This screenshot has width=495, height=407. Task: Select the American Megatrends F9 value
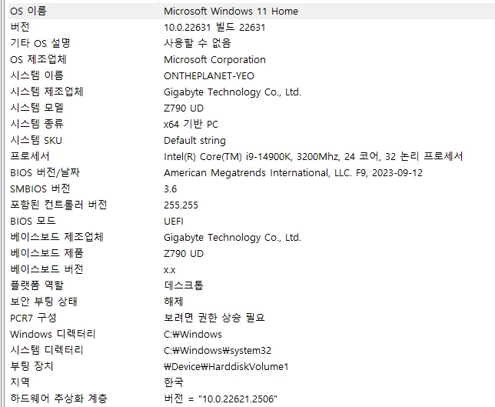coord(294,172)
